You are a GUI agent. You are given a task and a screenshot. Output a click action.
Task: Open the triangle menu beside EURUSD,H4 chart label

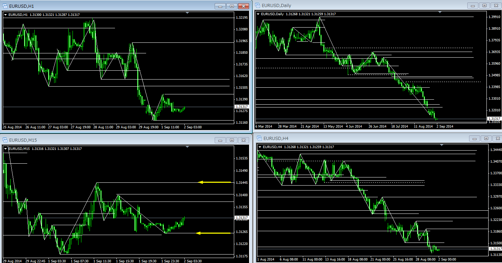260,147
